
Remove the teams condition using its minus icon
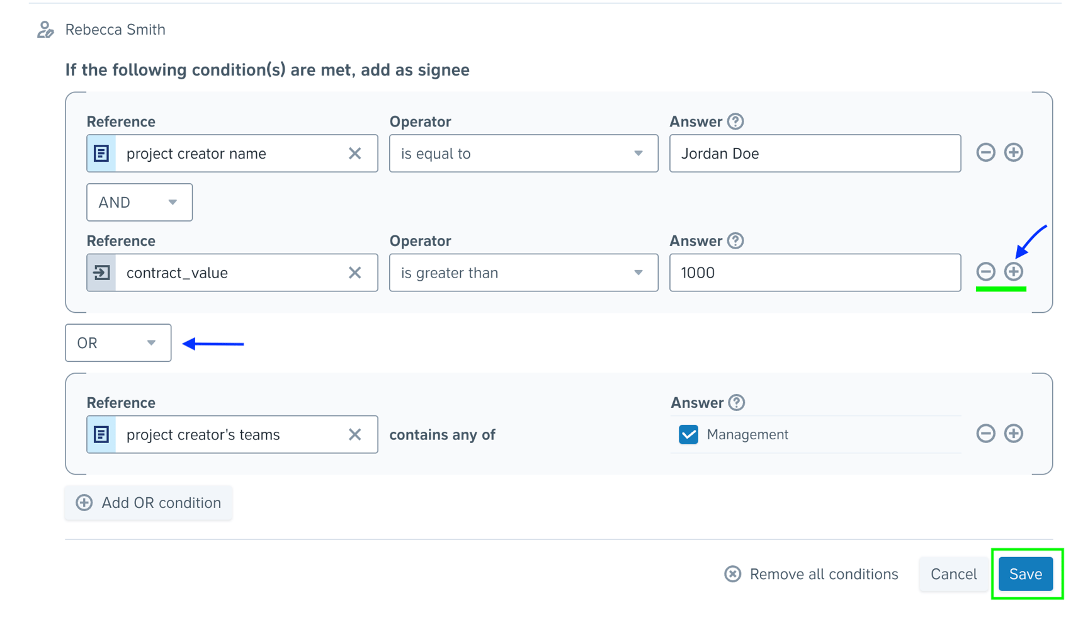point(986,433)
